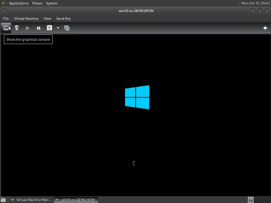271x203 pixels.
Task: Click the window menu button in title bar
Action: click(x=4, y=11)
